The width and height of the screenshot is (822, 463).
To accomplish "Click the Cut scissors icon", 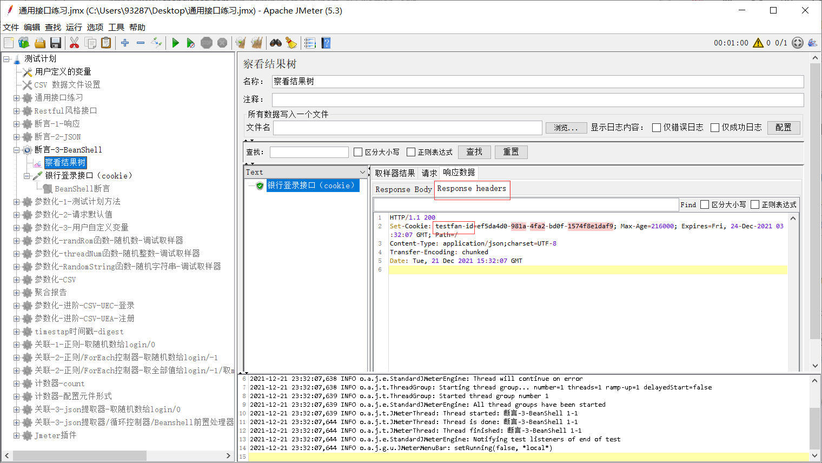I will 75,43.
